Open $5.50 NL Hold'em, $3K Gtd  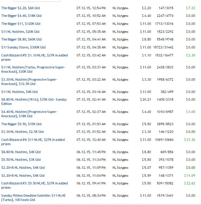[x=21, y=160]
